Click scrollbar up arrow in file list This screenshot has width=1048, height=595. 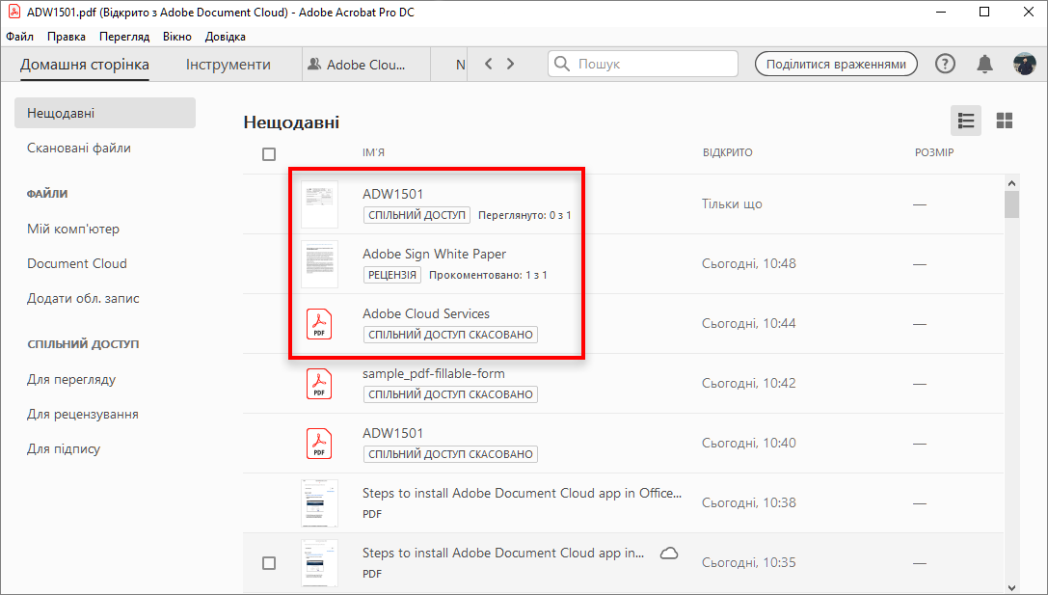pos(1011,183)
